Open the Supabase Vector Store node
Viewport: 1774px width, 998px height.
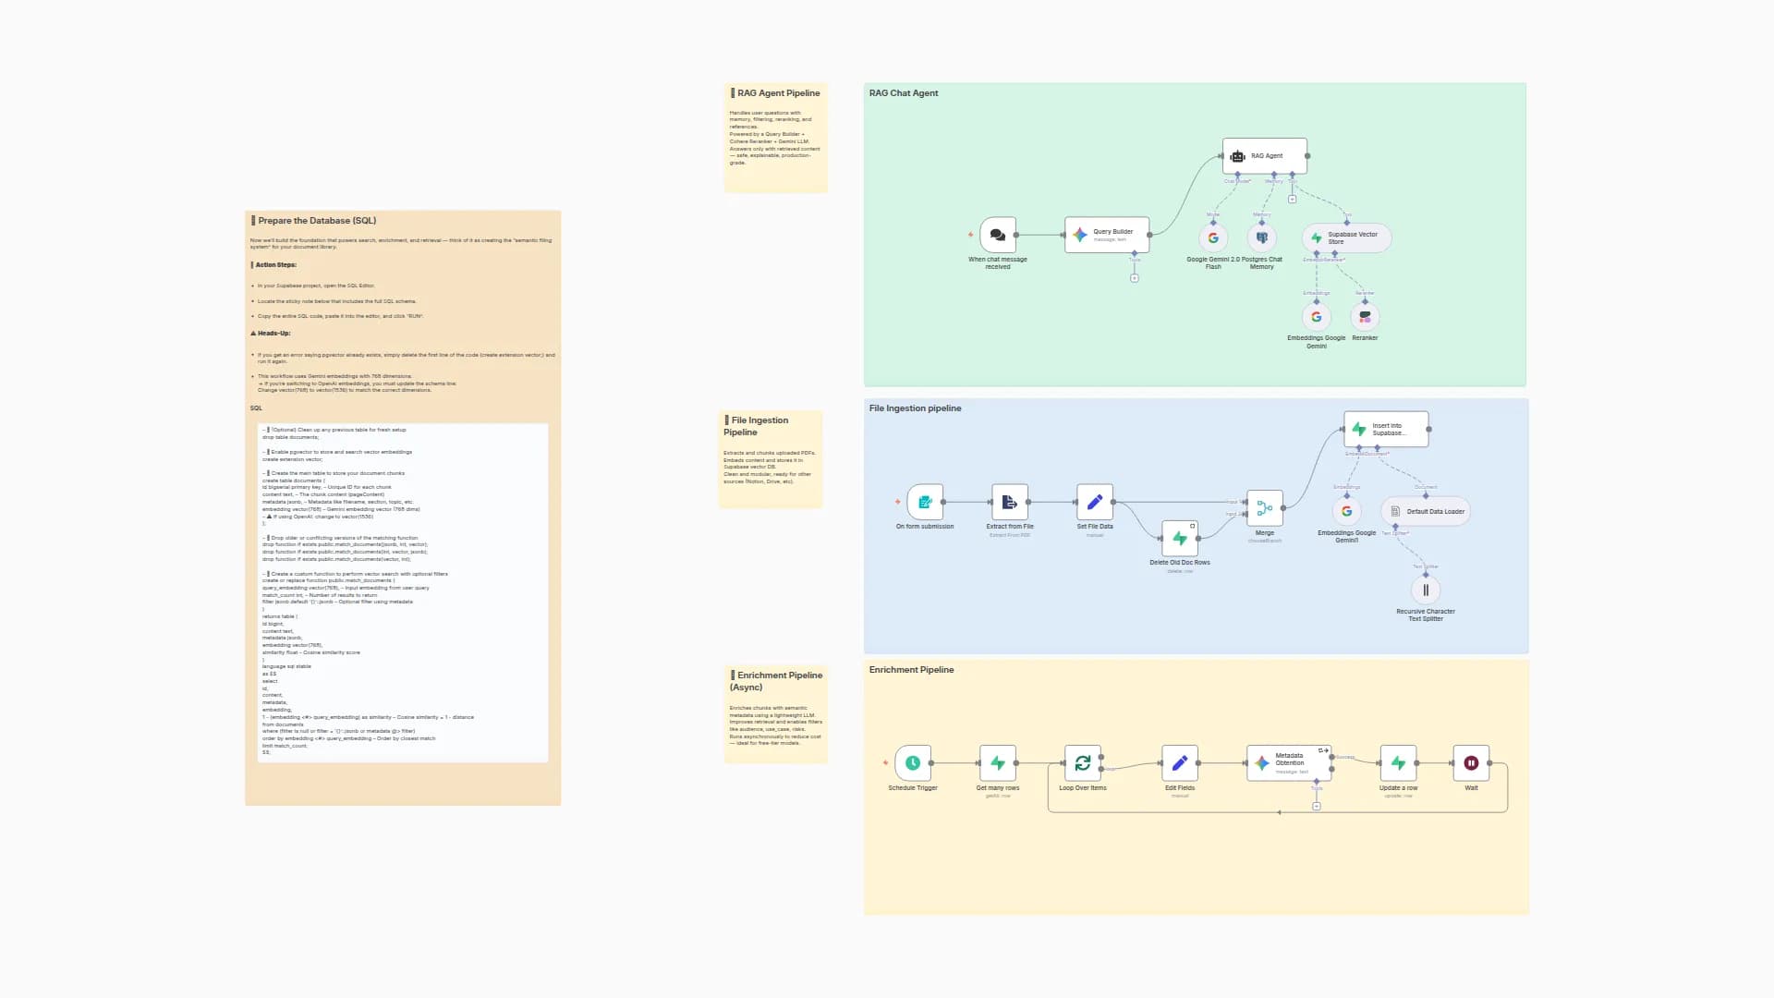(x=1346, y=237)
